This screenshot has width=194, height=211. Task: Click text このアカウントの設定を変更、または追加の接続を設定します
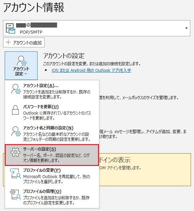click(92, 64)
